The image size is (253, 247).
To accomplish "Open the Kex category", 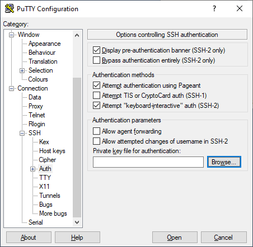I will [44, 142].
